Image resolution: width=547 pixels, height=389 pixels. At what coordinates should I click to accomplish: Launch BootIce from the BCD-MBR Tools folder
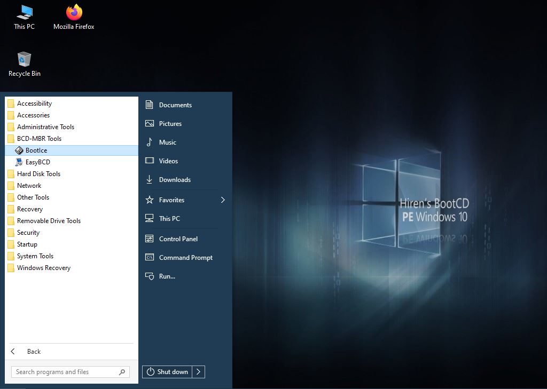coord(36,150)
